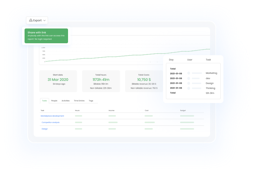Open the Design task link
The image size is (255, 173).
45,129
